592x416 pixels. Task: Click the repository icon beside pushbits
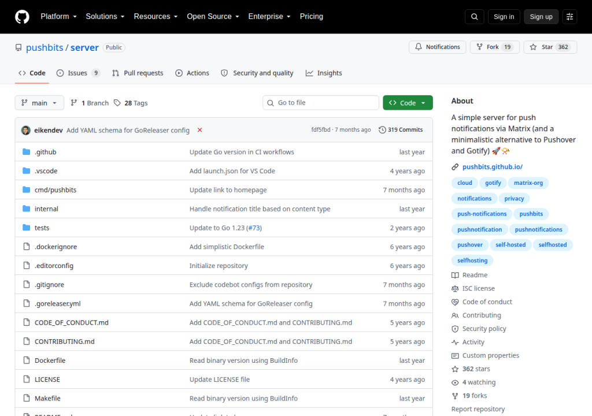[18, 47]
